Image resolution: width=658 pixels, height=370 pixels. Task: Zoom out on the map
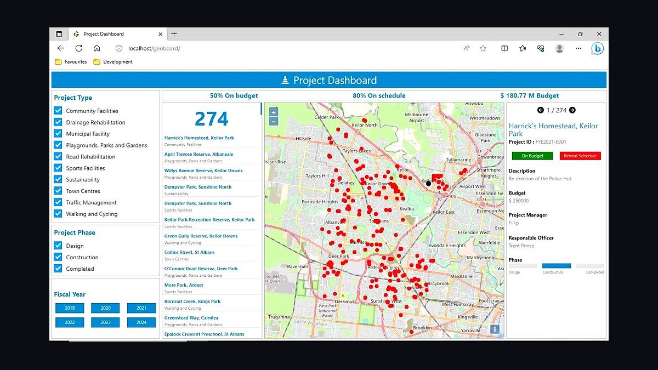274,121
